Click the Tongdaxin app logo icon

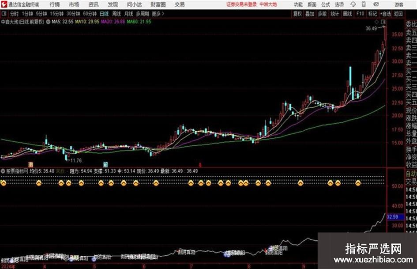4,4
